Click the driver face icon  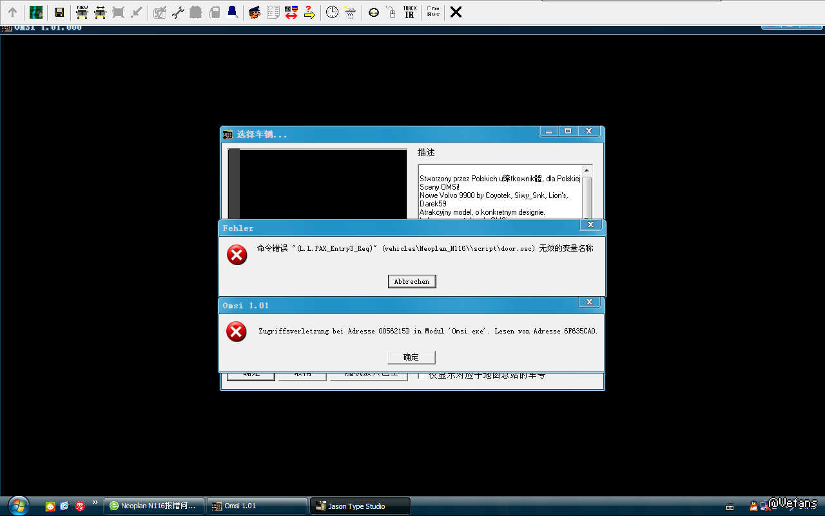(x=255, y=12)
